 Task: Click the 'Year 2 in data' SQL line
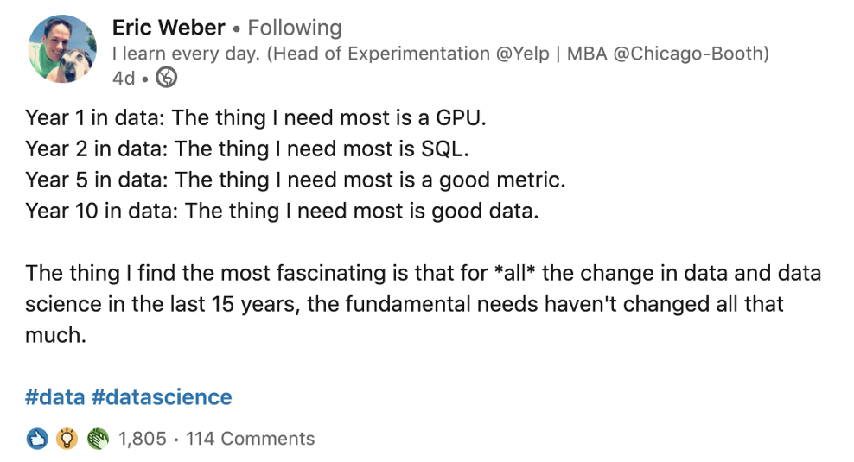246,149
